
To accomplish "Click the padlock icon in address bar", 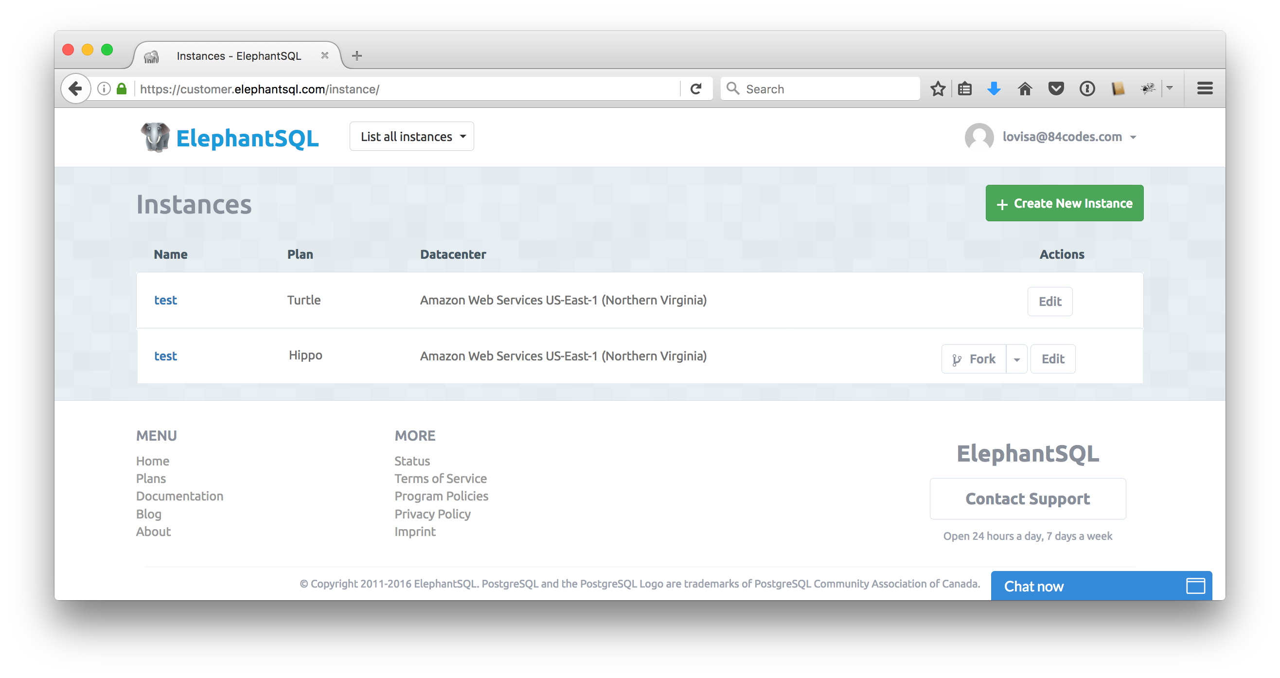I will click(x=121, y=89).
